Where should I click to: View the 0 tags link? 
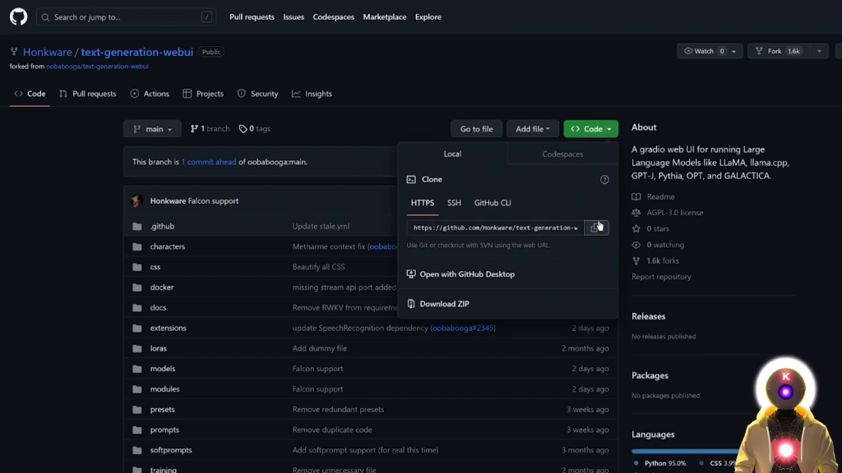point(255,129)
